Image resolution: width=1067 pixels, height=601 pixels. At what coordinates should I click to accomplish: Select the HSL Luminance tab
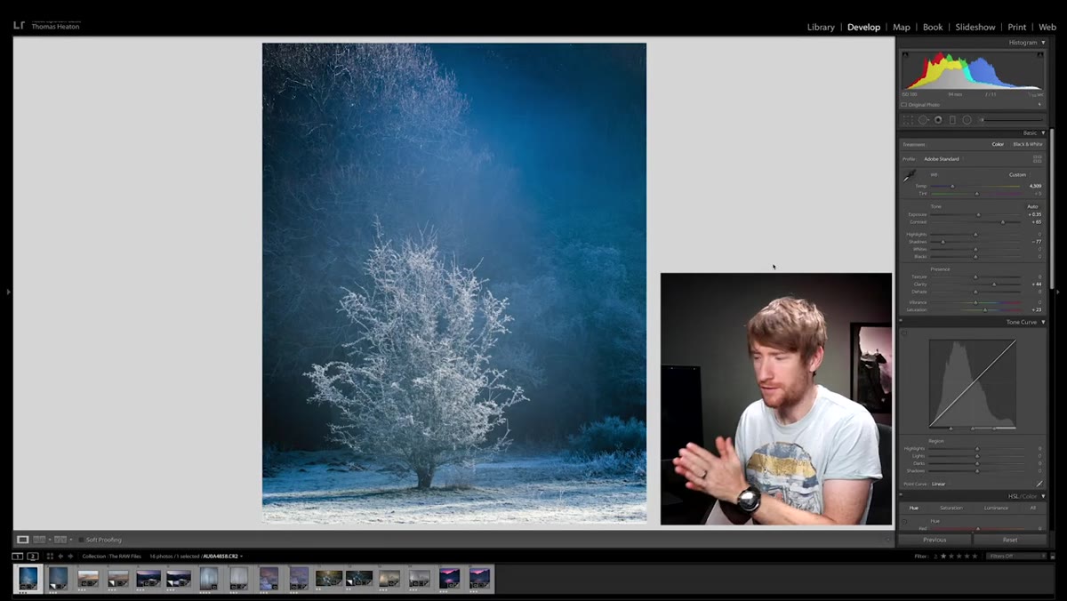[x=996, y=508]
